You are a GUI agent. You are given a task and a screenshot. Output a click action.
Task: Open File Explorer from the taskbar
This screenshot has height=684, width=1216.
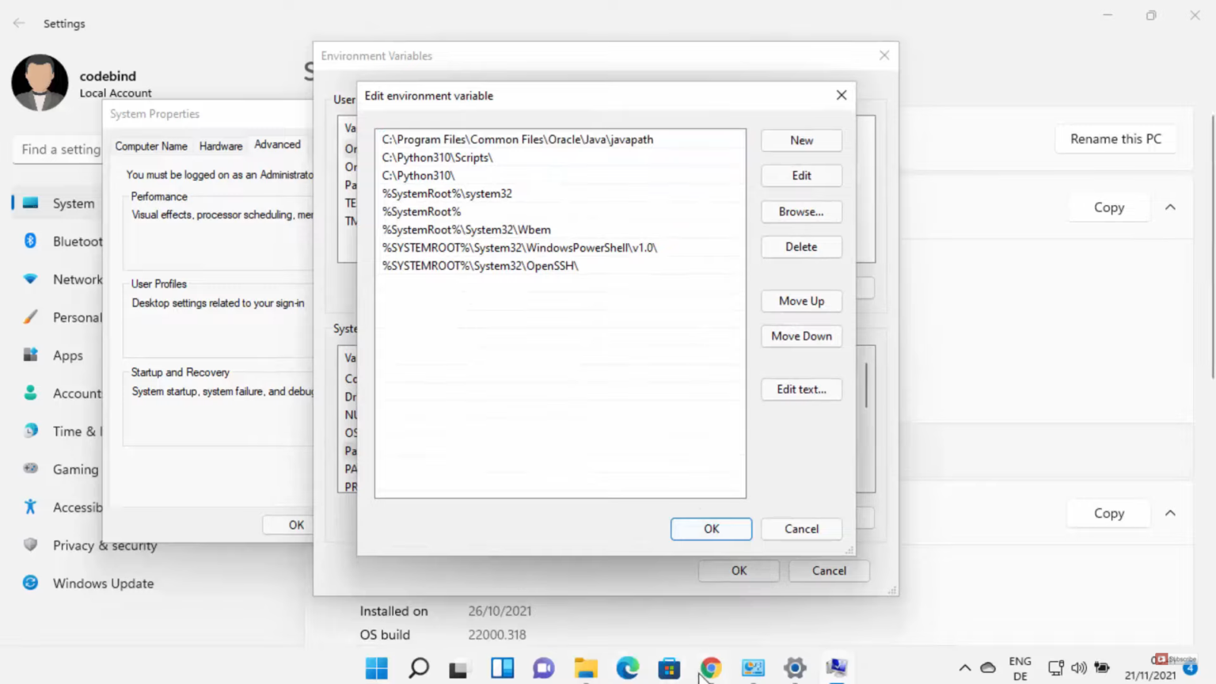[x=585, y=668]
